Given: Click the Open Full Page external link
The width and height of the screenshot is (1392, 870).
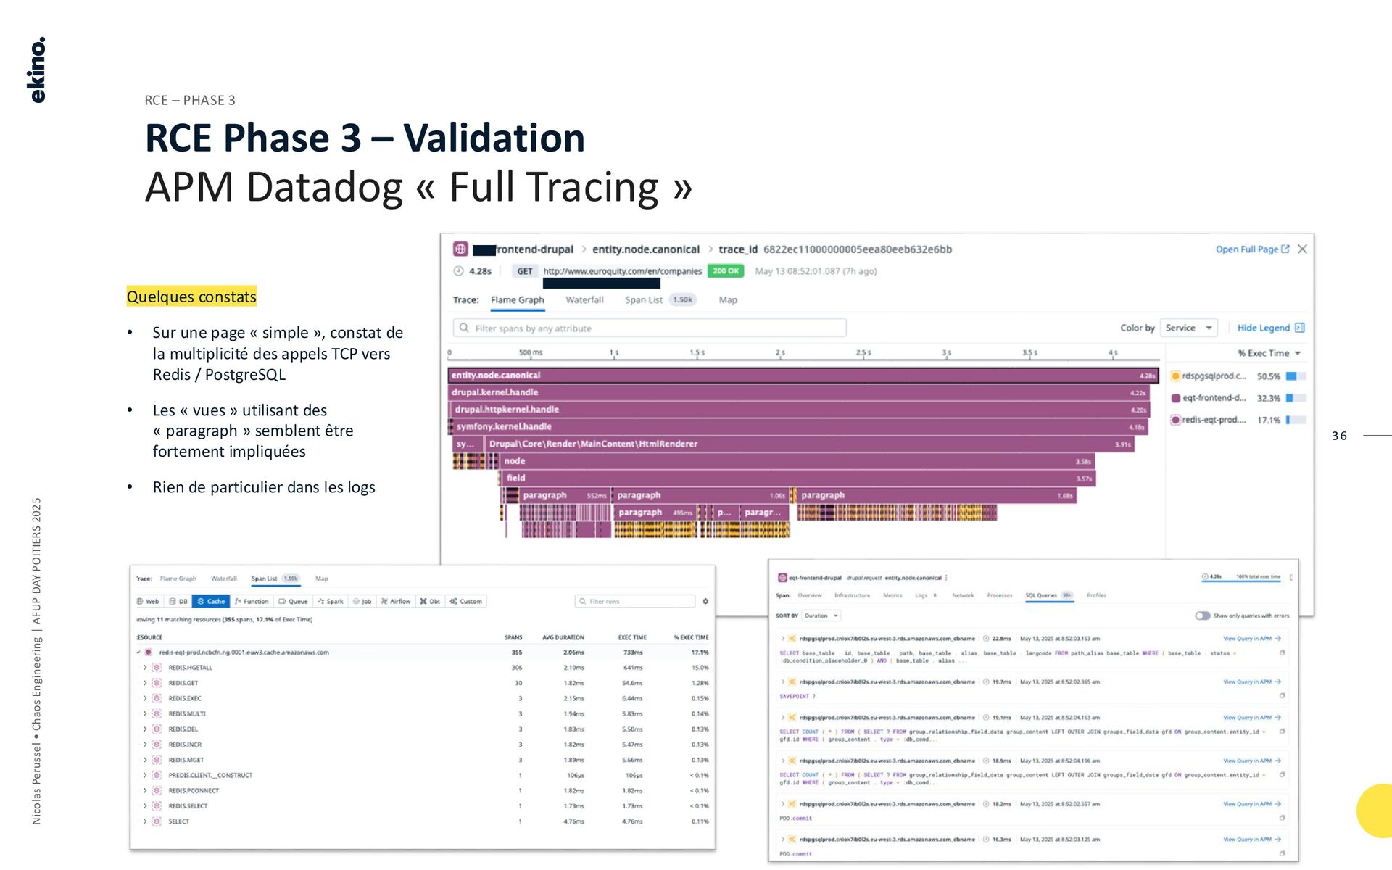Looking at the screenshot, I should point(1252,249).
